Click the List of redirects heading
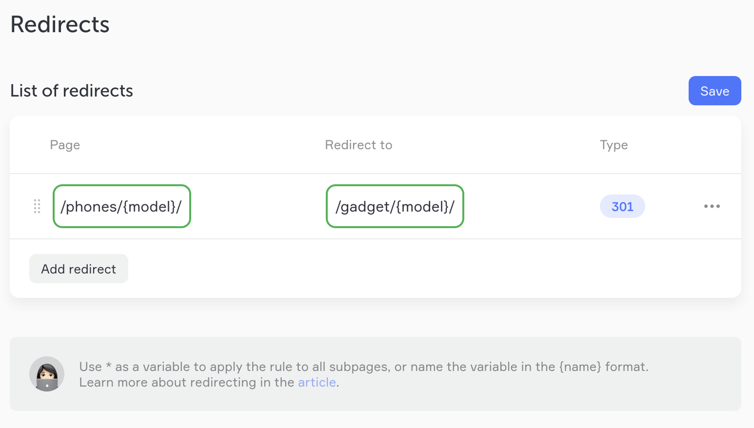 (72, 91)
